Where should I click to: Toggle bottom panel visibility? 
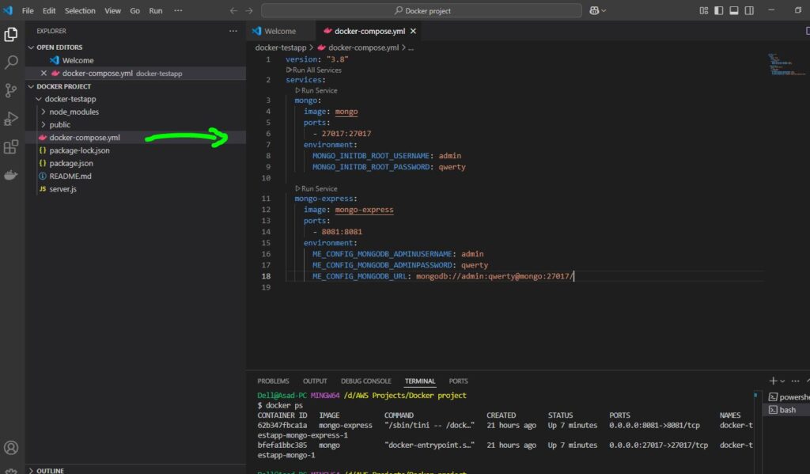pos(733,10)
